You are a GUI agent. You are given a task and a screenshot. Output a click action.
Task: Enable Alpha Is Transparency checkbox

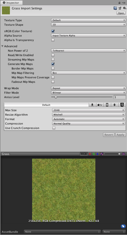click(53, 40)
